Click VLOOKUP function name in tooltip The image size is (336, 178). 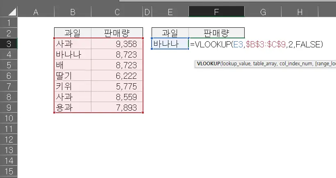[x=209, y=64]
